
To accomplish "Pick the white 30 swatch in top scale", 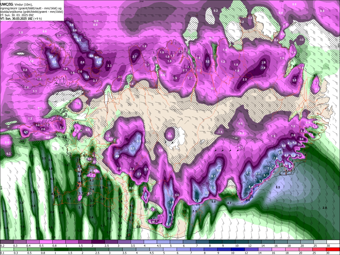I will click(333, 242).
